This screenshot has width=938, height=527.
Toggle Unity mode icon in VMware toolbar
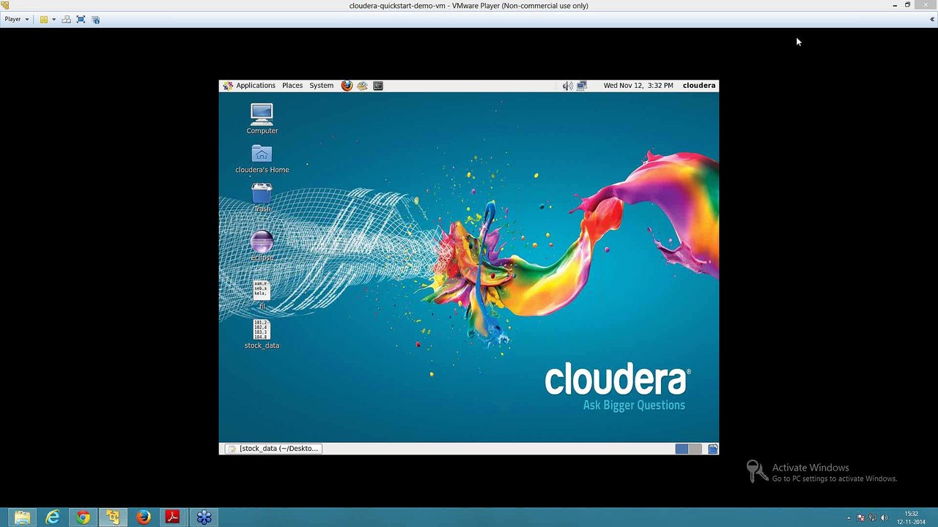[x=96, y=19]
